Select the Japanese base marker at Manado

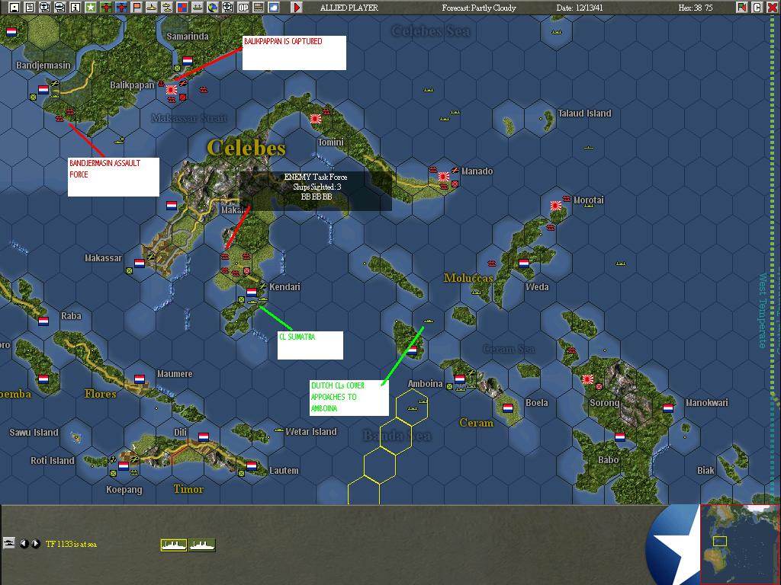[444, 177]
